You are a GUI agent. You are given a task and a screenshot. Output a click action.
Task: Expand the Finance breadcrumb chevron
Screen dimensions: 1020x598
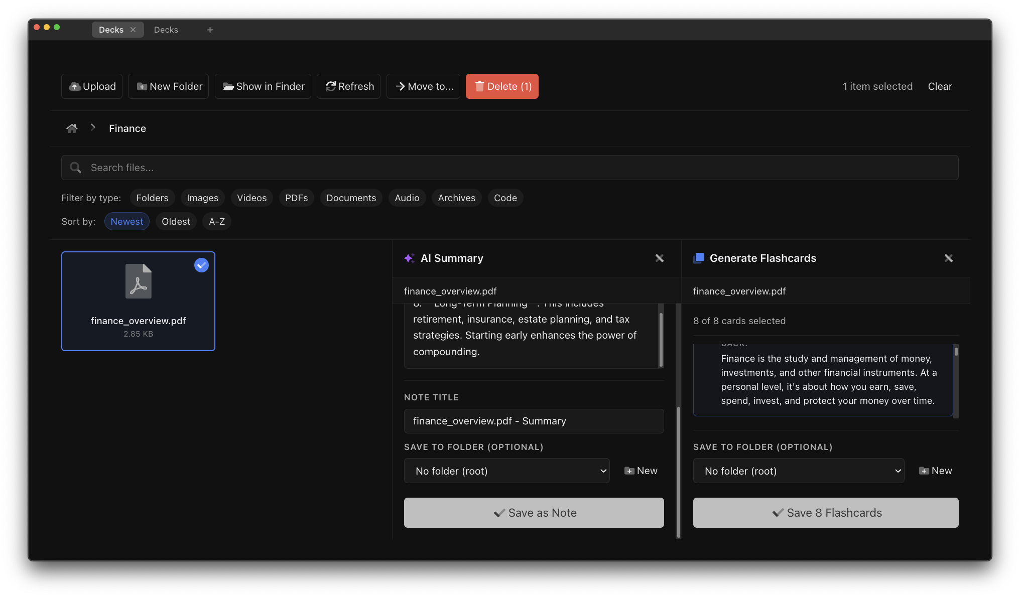pyautogui.click(x=93, y=128)
